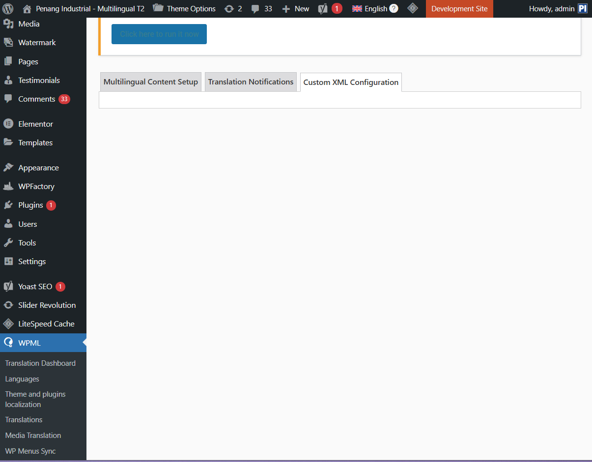Click the Slider Revolution refresh icon
The width and height of the screenshot is (592, 462).
(8, 305)
